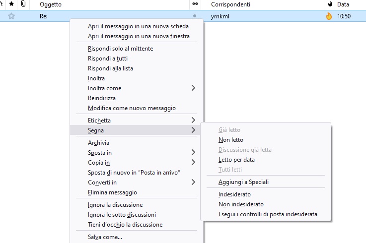Screen dimensions: 366x243
Task: Select Rispondi solo al mittente
Action: coord(137,49)
